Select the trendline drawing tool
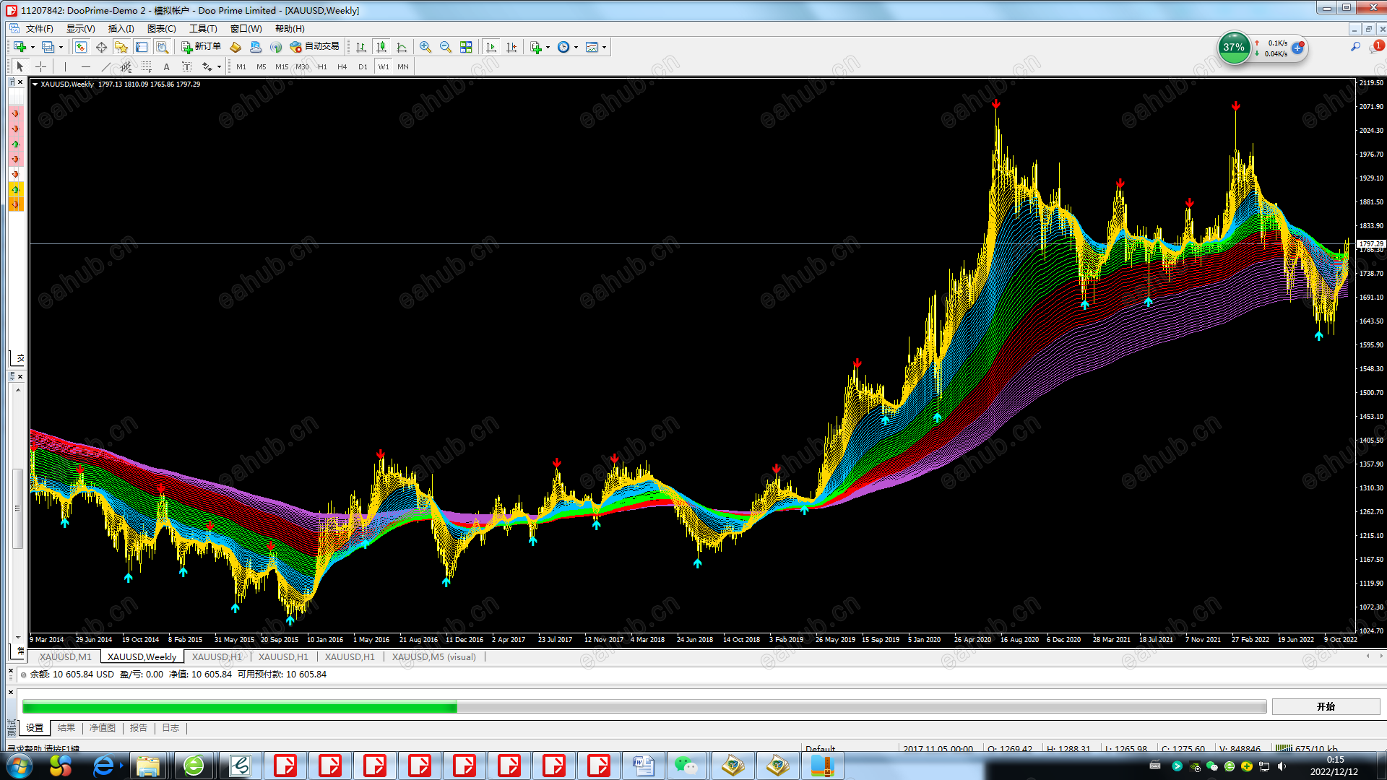Image resolution: width=1387 pixels, height=780 pixels. click(106, 66)
